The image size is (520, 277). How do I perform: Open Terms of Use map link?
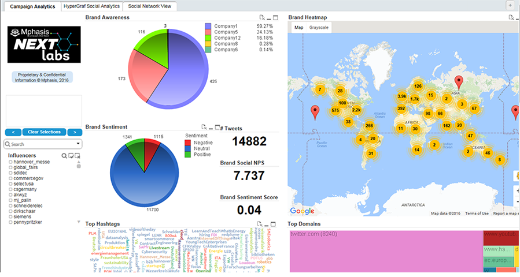(477, 214)
